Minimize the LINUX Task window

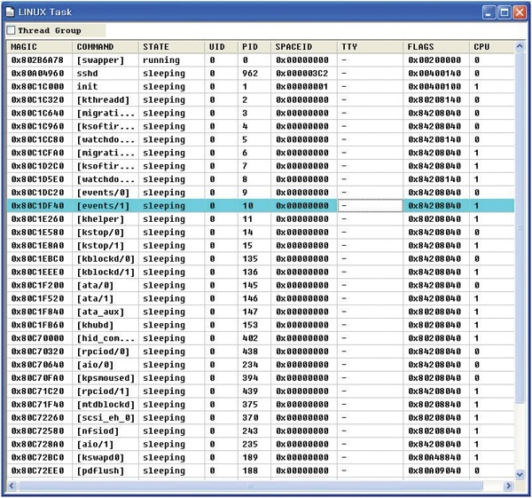(488, 12)
